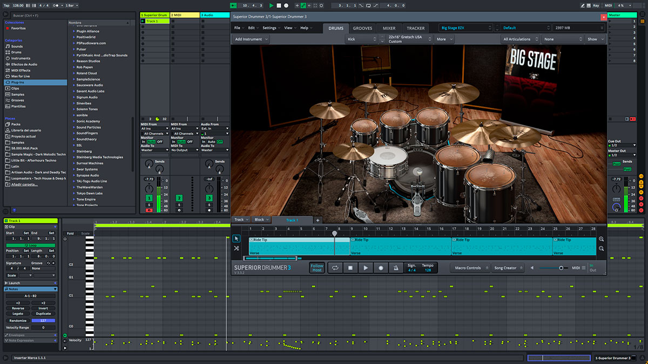Launch the Track 1 clip

(143, 21)
